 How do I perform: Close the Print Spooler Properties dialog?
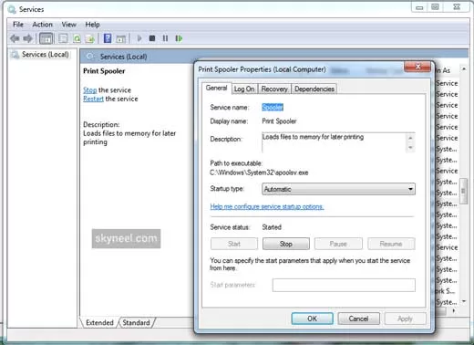click(x=417, y=67)
